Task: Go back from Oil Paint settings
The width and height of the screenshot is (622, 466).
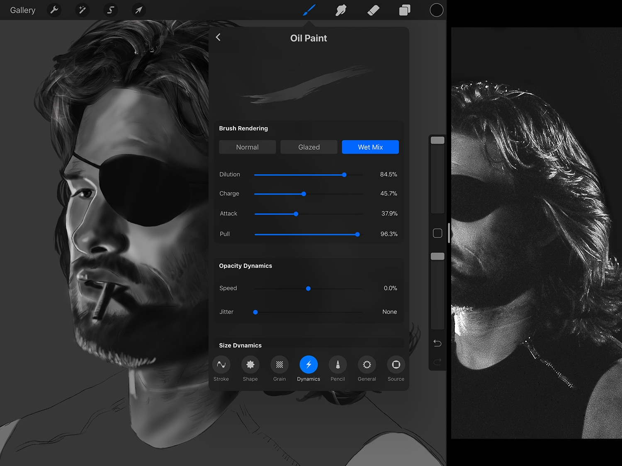Action: (218, 37)
